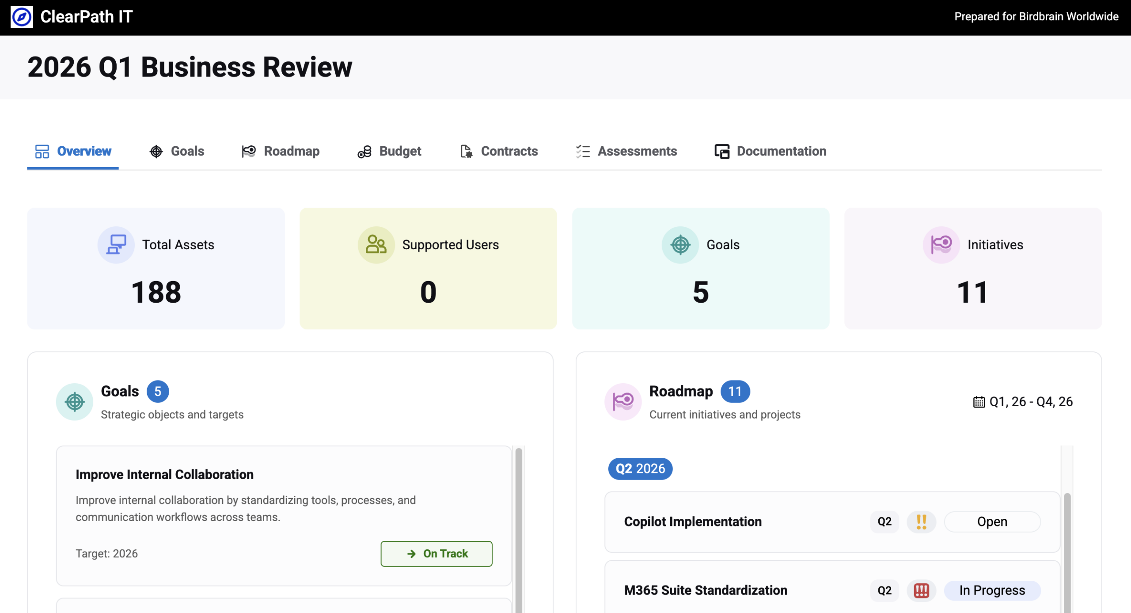Click the Goals target icon in teal card
Viewport: 1131px width, 613px height.
pos(680,245)
